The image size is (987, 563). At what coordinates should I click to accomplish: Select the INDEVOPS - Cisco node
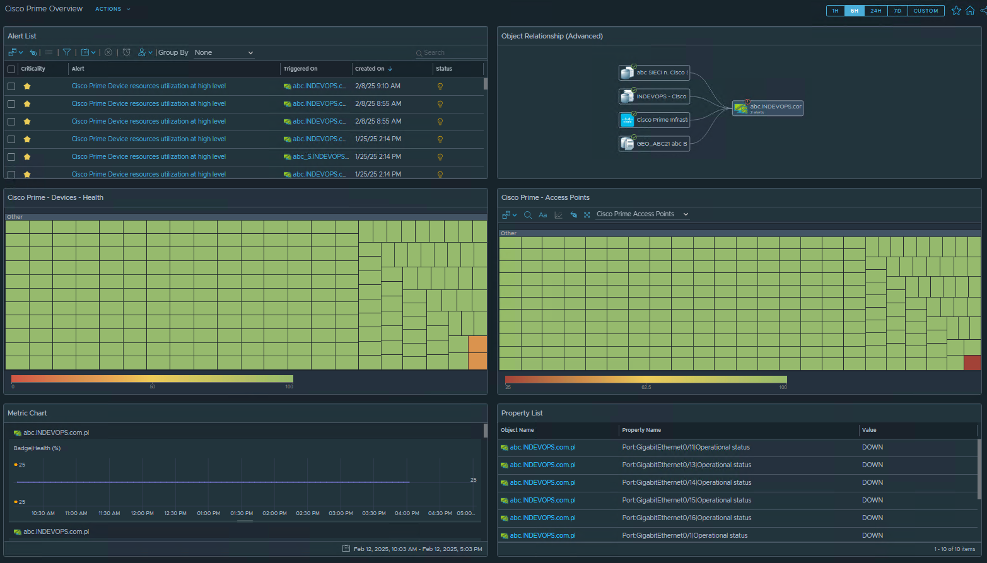click(x=654, y=96)
